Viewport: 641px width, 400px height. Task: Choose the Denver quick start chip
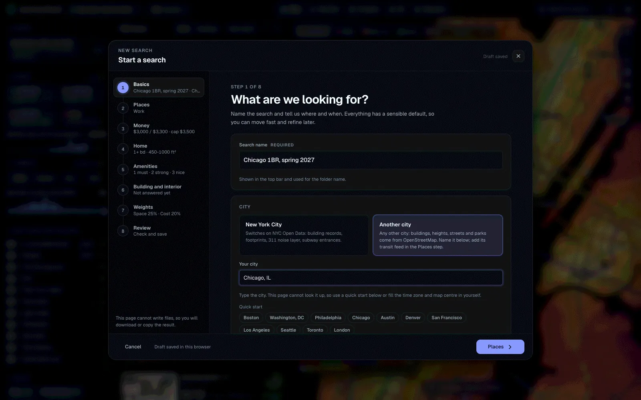[413, 318]
